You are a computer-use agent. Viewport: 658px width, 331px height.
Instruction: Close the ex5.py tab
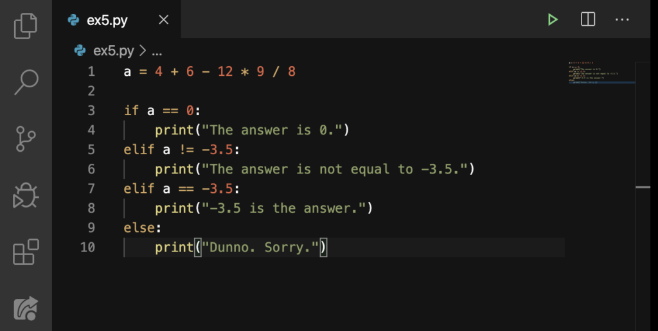tap(164, 20)
